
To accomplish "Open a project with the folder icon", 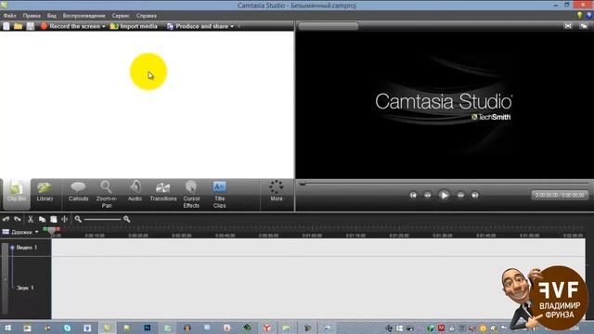I will 18,26.
